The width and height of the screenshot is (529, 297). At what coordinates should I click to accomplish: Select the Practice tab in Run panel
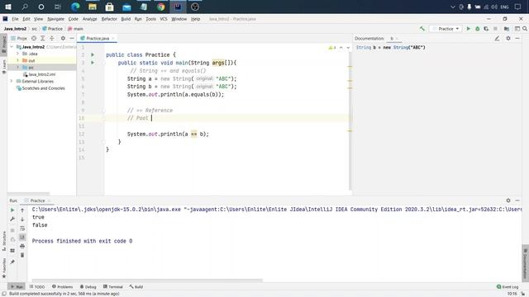coord(37,200)
